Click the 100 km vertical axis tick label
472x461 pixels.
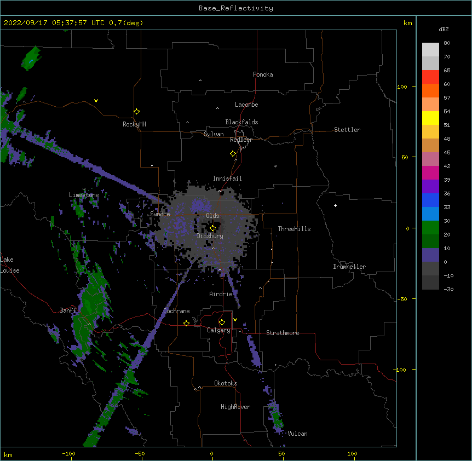pos(402,87)
